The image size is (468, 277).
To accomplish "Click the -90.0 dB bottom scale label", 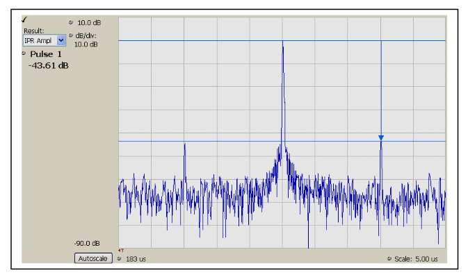I will pos(87,244).
